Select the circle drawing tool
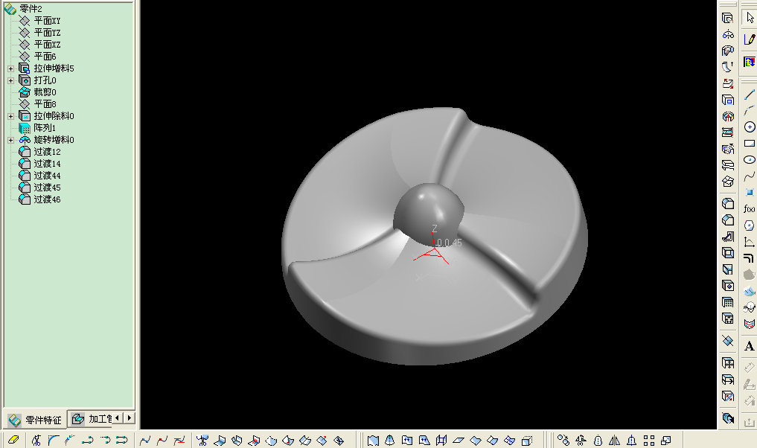This screenshot has width=757, height=448. pyautogui.click(x=750, y=127)
